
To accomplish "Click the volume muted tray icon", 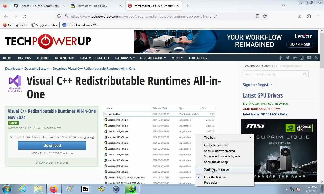I will [x=298, y=189].
